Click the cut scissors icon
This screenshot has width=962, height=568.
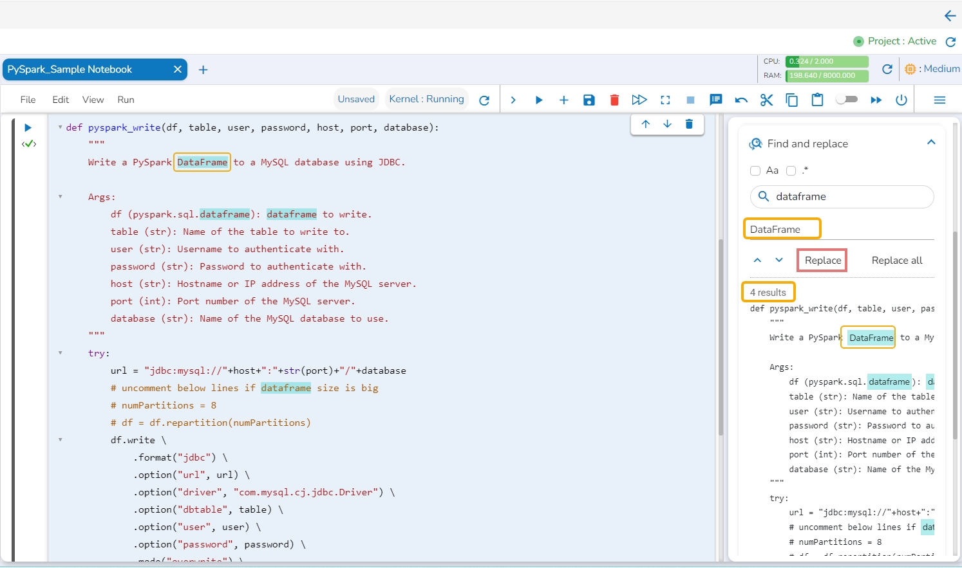766,100
